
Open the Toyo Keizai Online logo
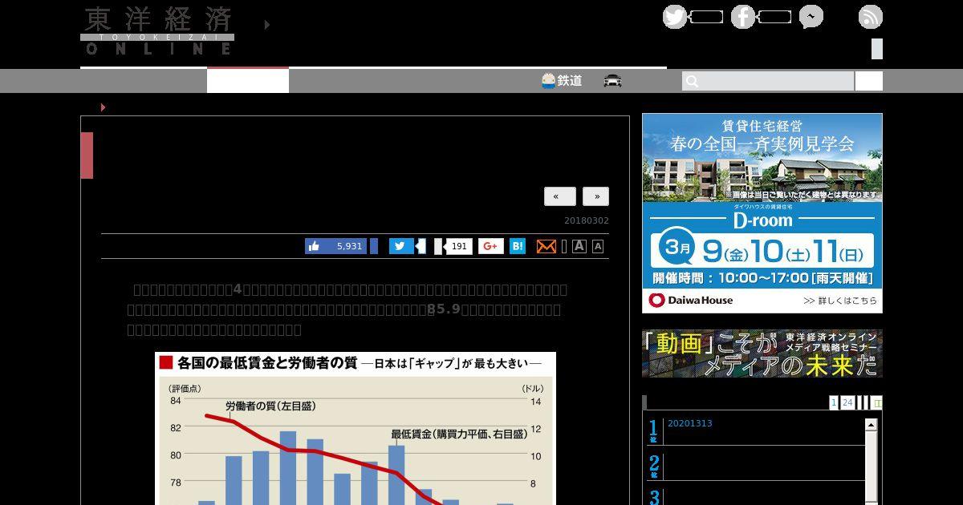pos(157,31)
